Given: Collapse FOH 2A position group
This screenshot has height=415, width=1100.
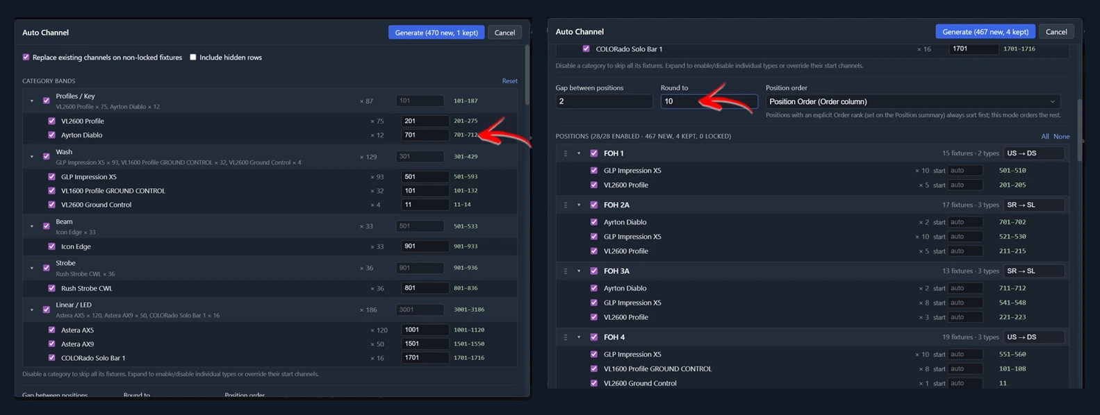Looking at the screenshot, I should point(579,205).
